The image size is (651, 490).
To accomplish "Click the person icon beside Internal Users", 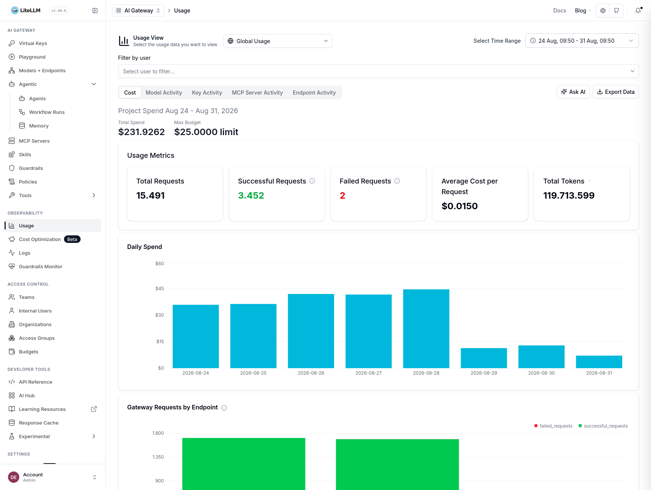I will [12, 311].
